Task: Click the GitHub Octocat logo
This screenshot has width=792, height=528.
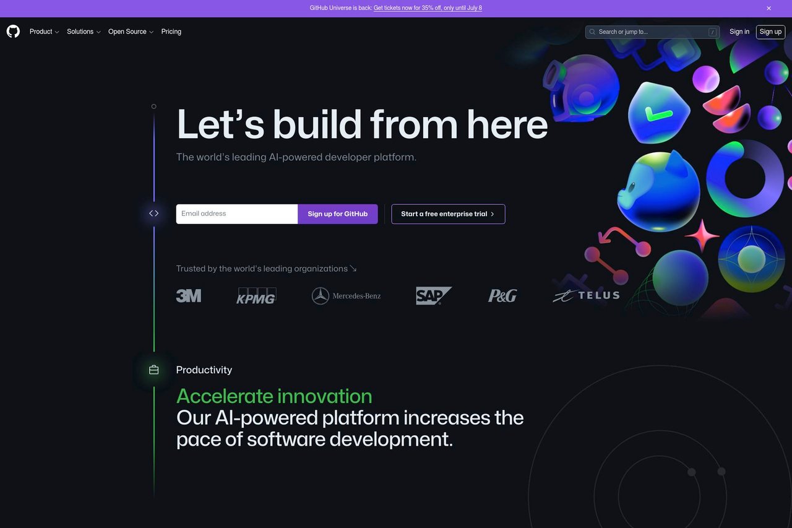Action: [13, 32]
